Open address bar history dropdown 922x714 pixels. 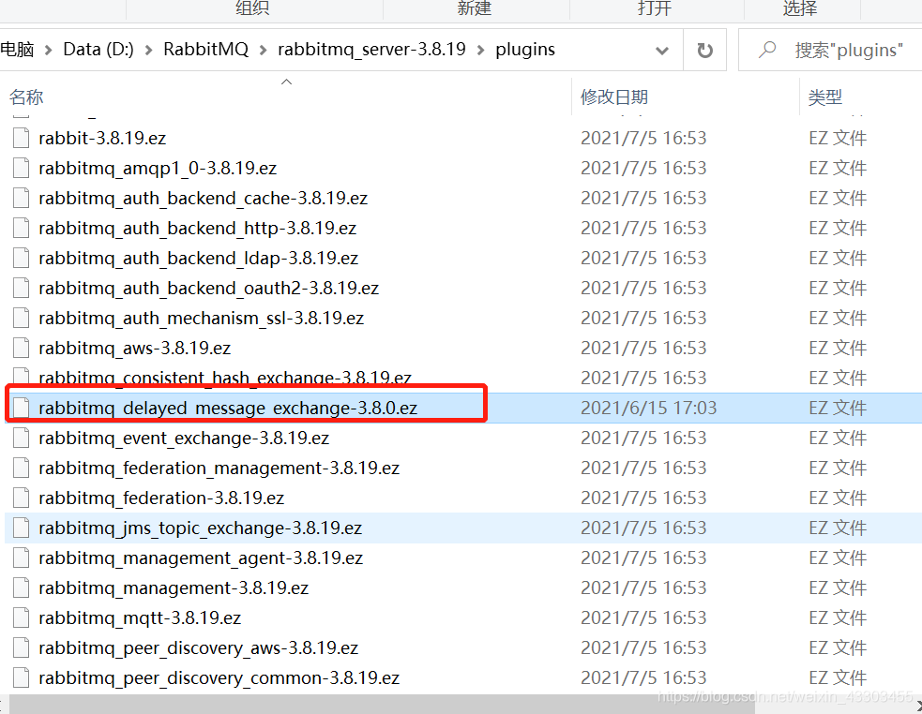click(662, 51)
